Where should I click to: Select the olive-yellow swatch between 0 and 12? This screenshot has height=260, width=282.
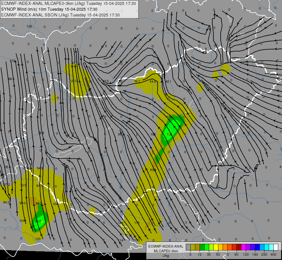point(193,247)
